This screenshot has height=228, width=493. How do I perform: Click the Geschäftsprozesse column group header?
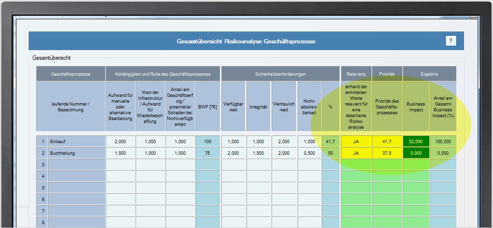tap(71, 74)
